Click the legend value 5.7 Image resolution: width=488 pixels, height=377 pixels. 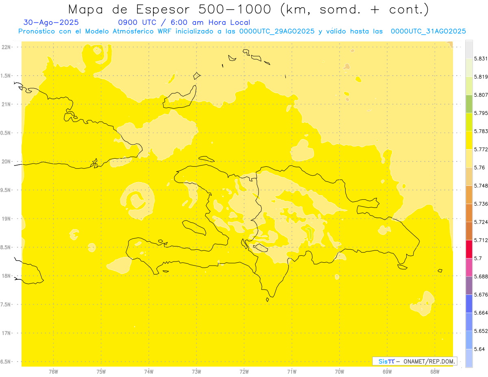pyautogui.click(x=478, y=258)
